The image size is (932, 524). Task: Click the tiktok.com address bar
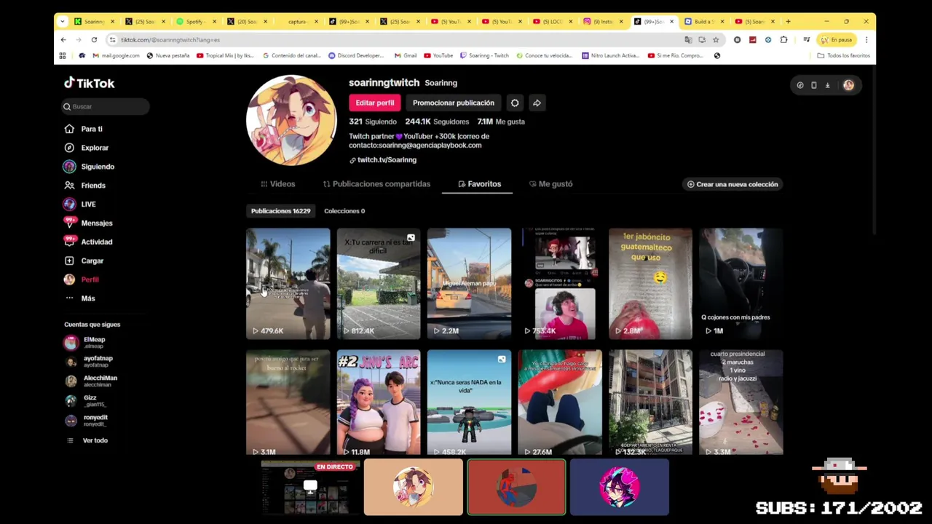coord(393,40)
